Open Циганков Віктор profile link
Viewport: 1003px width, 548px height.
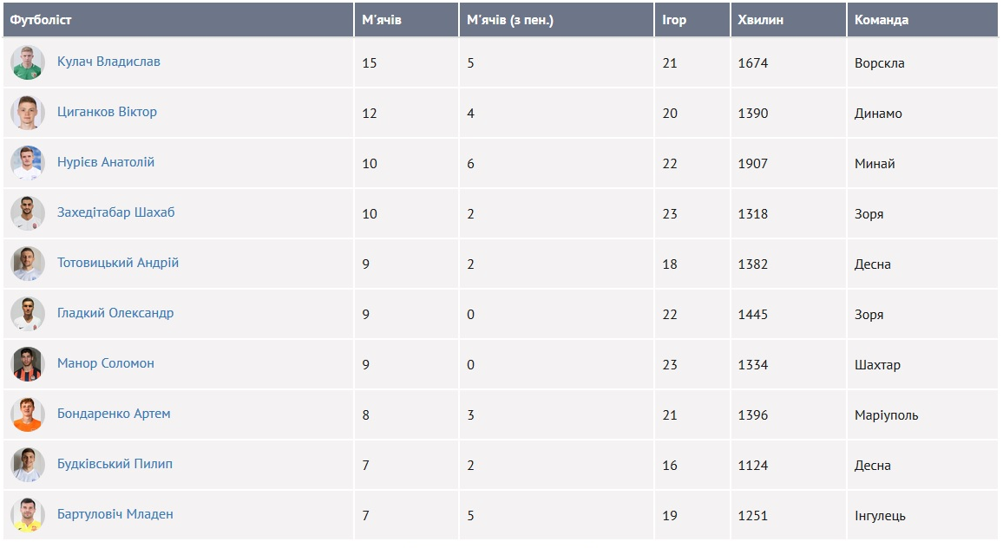(x=107, y=112)
